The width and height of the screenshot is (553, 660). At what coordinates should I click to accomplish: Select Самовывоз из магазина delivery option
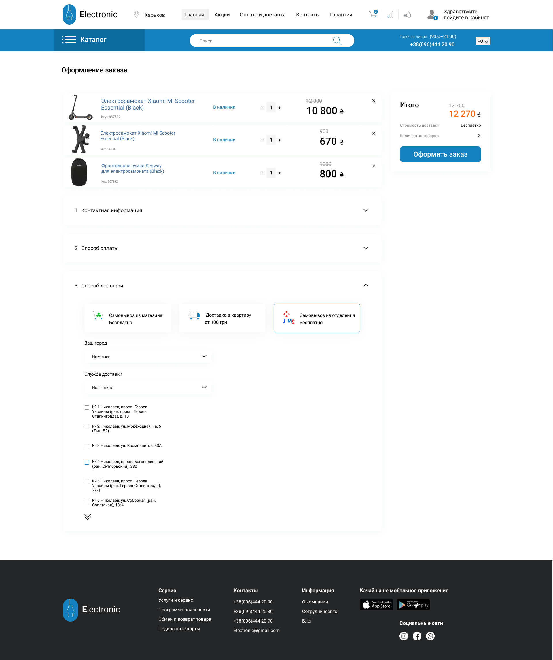click(128, 318)
